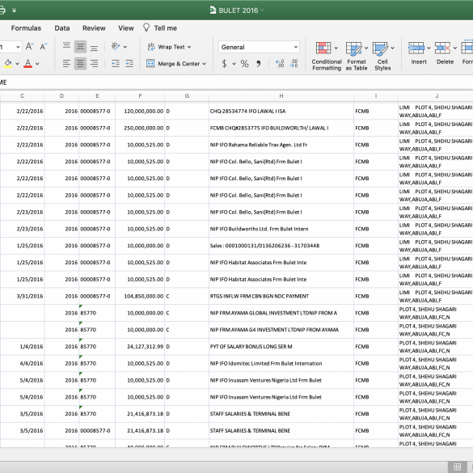Open Format as Table gallery
Screen dimensions: 473x473
pyautogui.click(x=357, y=56)
